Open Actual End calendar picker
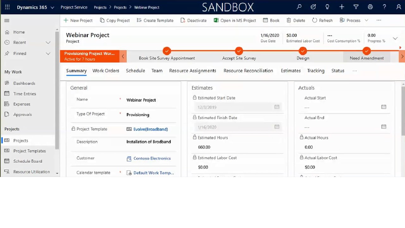This screenshot has height=228, width=405. [384, 127]
